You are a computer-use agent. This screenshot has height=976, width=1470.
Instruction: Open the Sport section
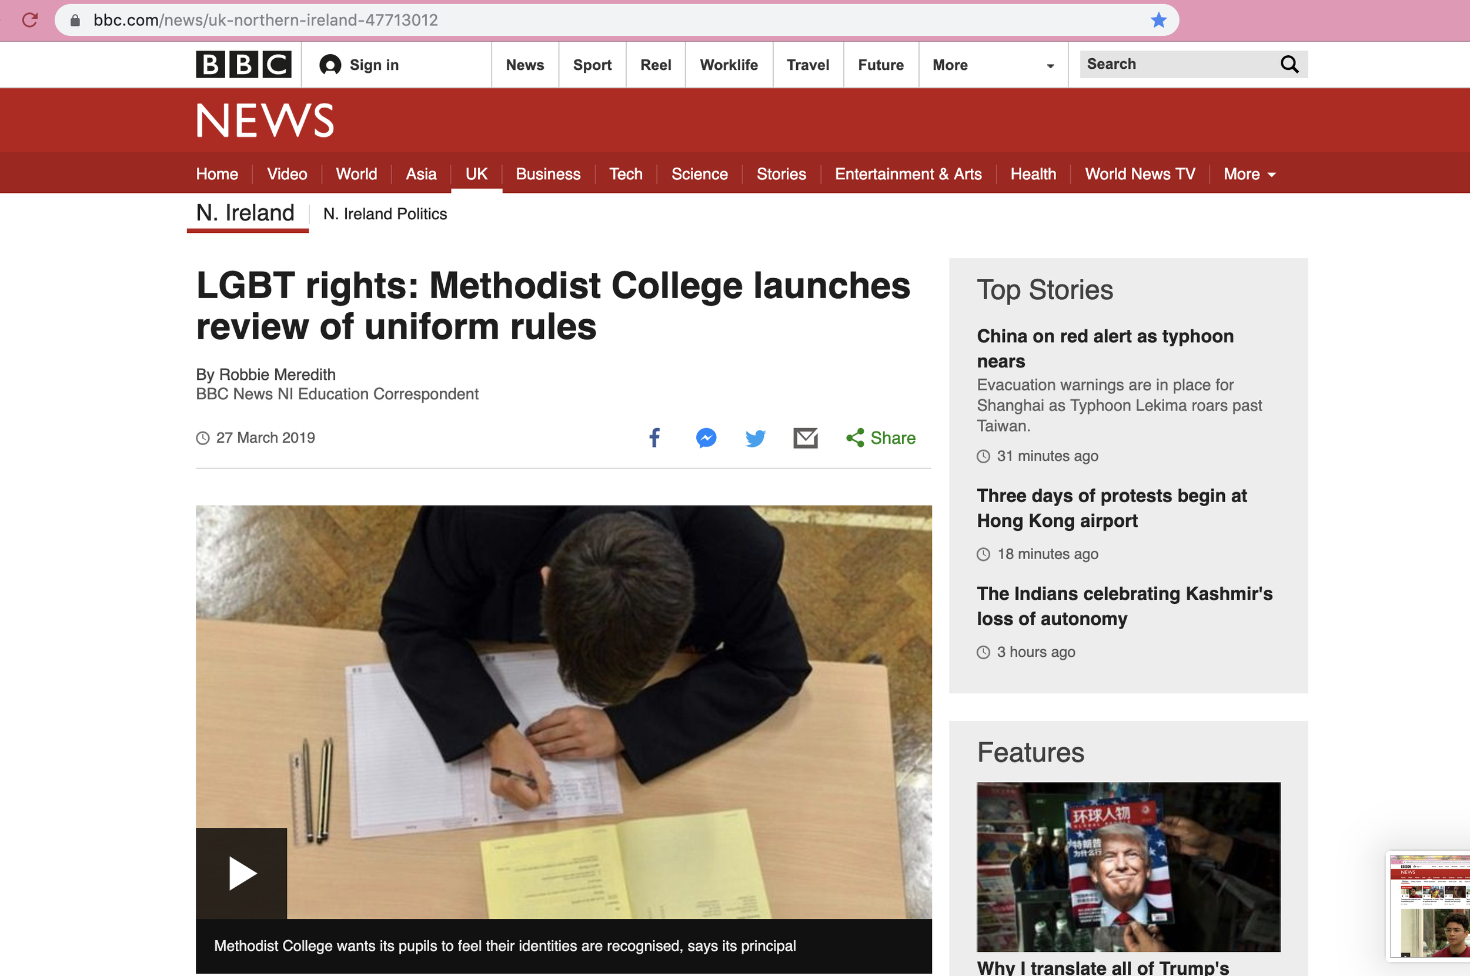[x=592, y=65]
